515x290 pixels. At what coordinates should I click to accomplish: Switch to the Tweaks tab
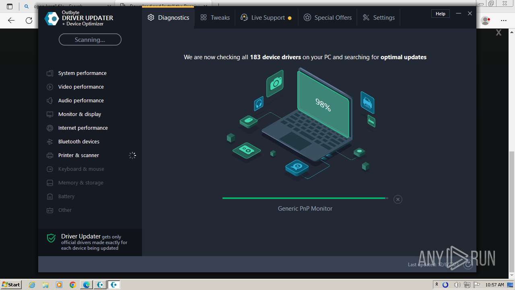click(215, 18)
